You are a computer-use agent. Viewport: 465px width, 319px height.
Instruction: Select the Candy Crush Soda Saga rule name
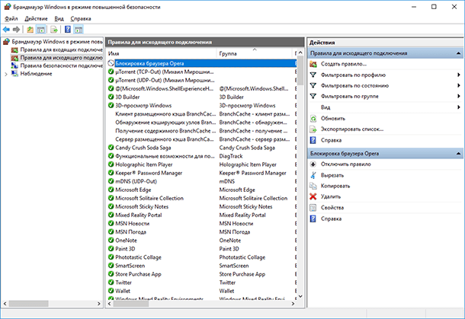(x=143, y=148)
